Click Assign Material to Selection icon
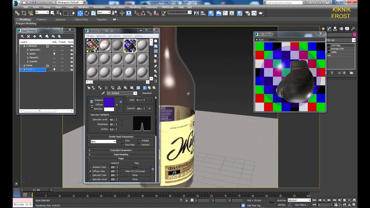The width and height of the screenshot is (370, 208). [x=100, y=88]
